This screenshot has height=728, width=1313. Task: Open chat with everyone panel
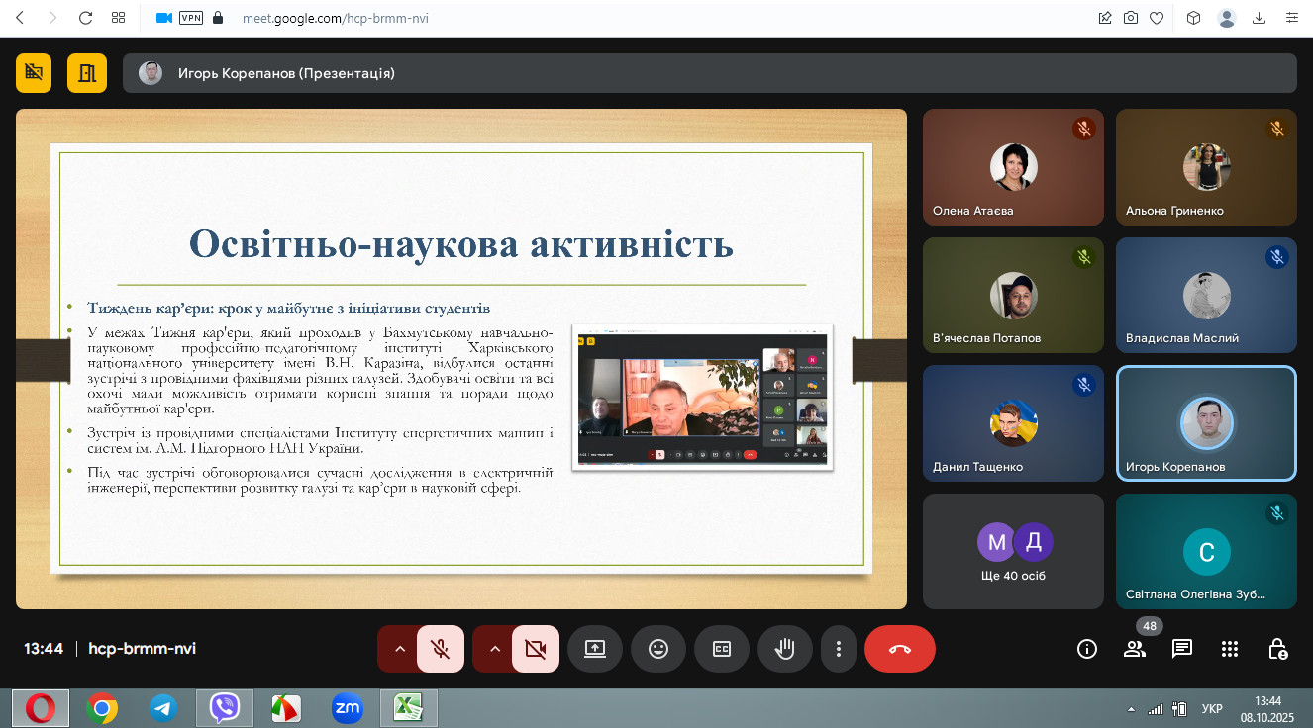[1181, 649]
